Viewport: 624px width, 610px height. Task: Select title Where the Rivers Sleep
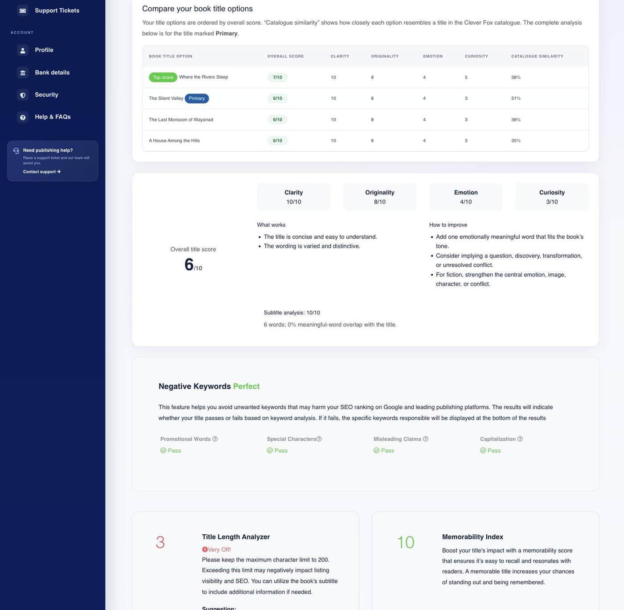pyautogui.click(x=203, y=77)
